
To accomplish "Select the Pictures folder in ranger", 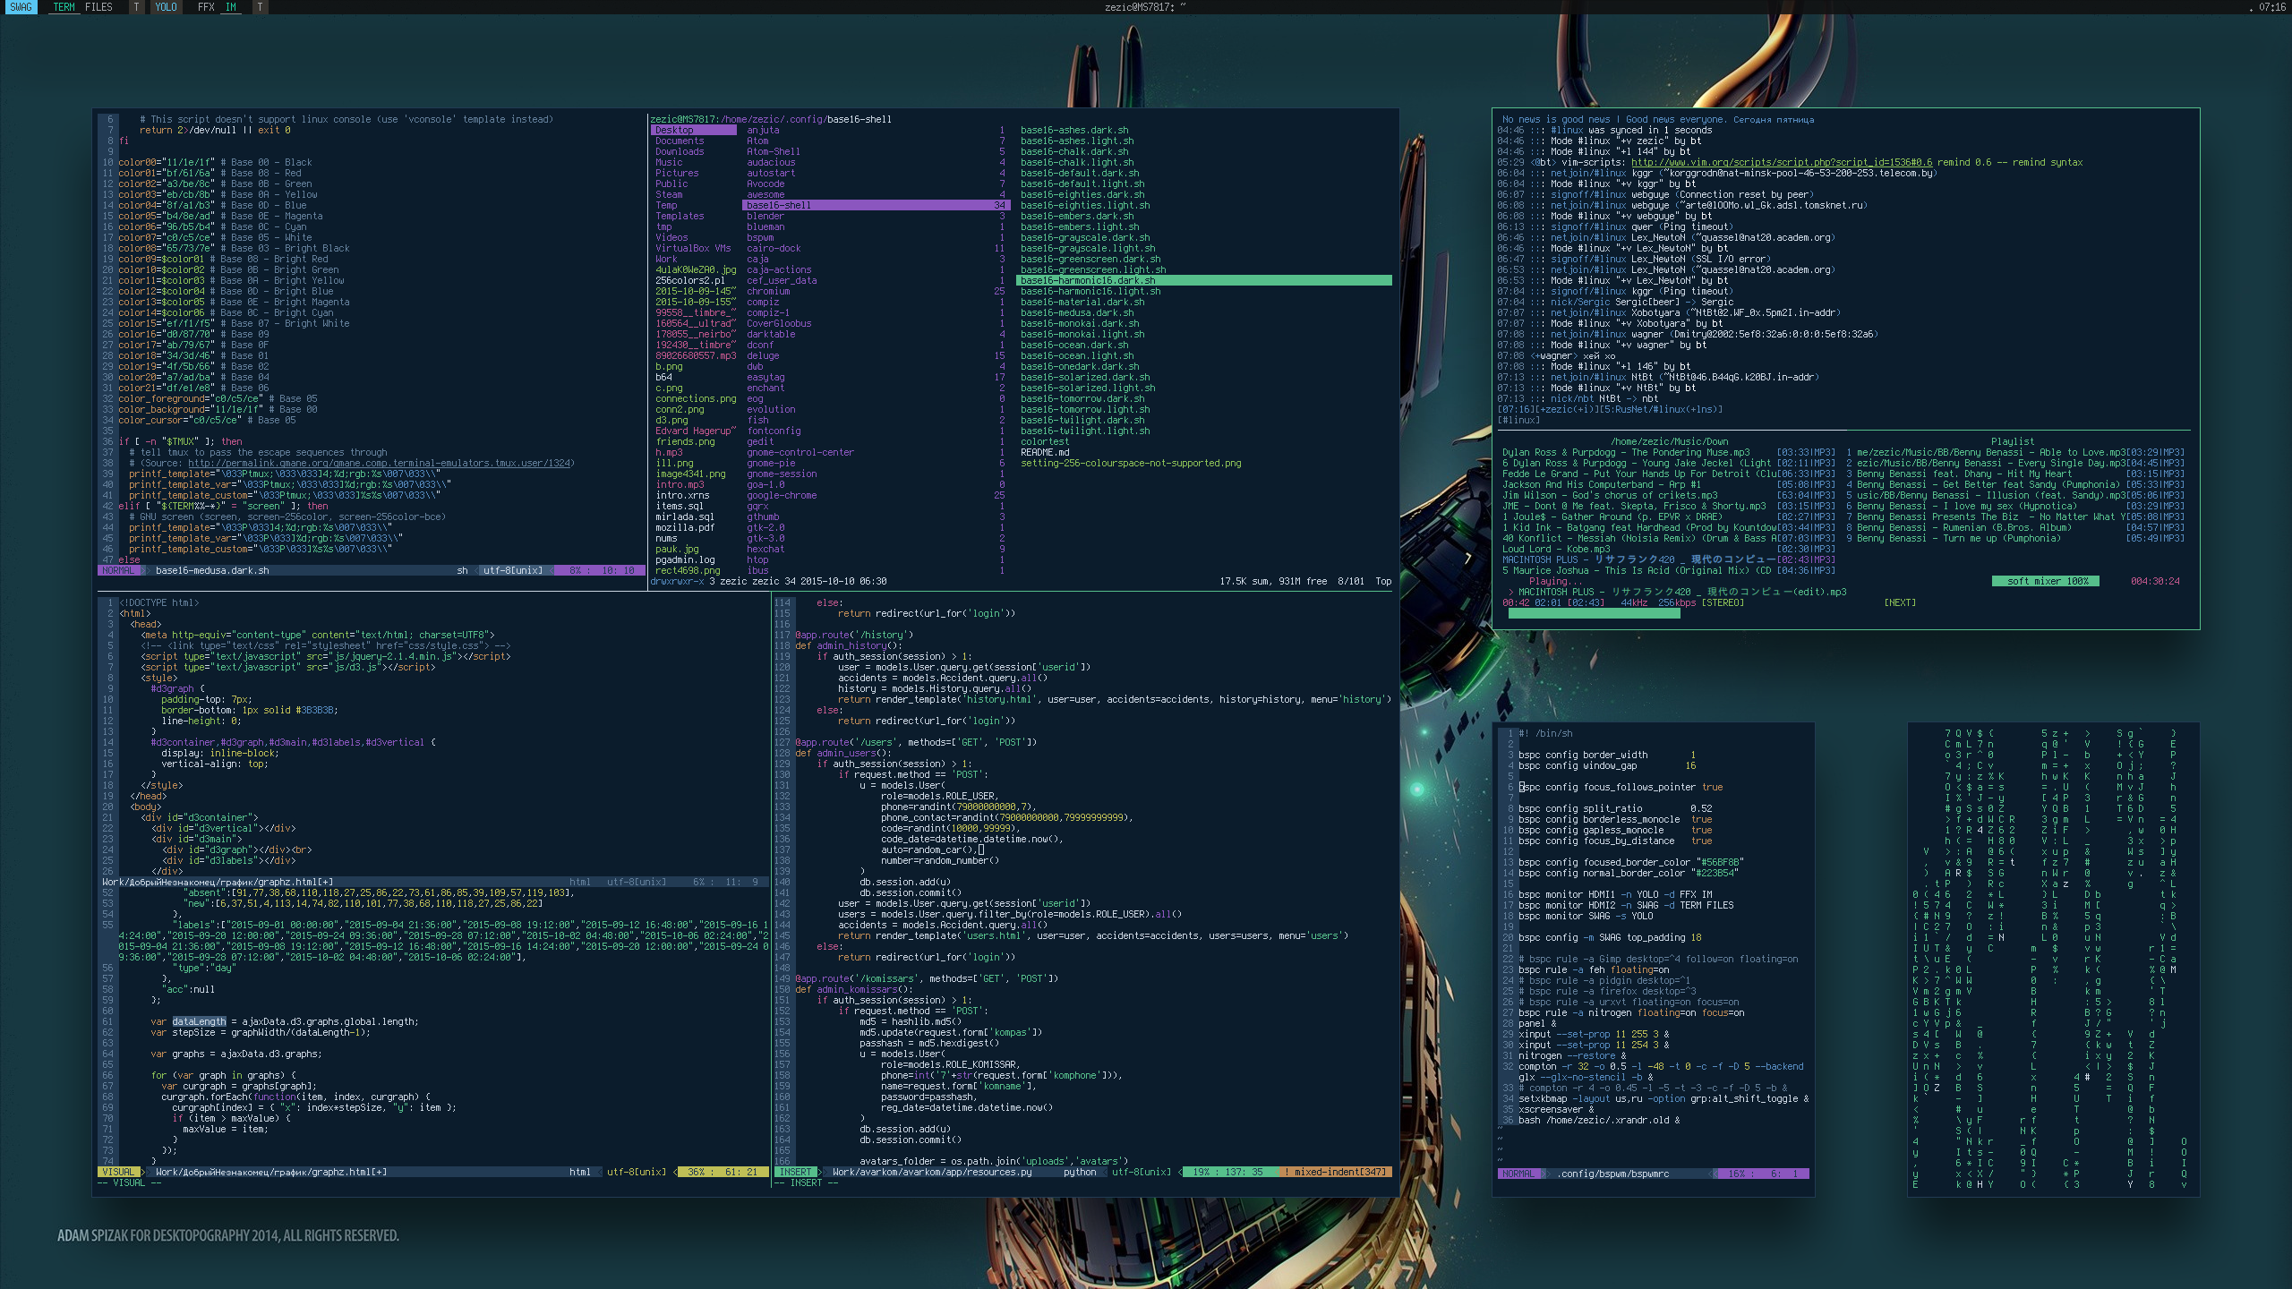I will 677,173.
